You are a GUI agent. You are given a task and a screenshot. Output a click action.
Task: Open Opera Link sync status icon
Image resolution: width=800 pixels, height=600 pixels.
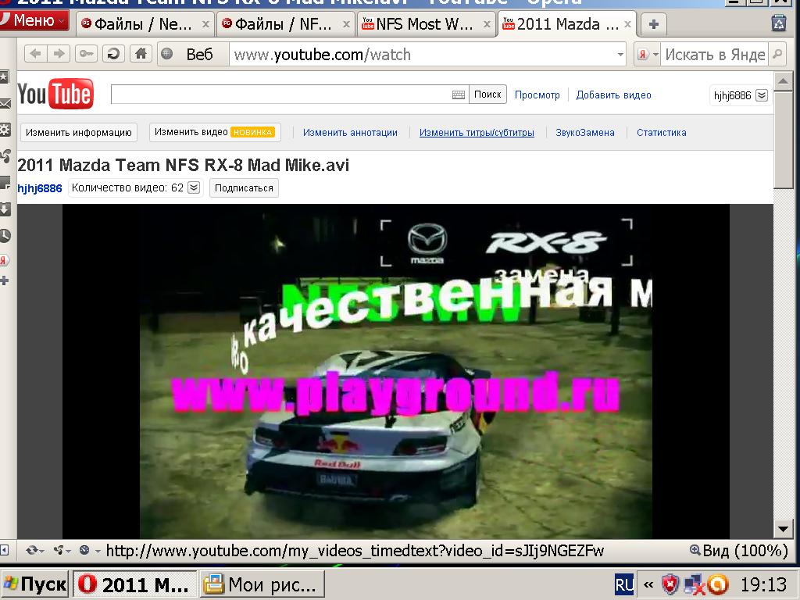[34, 551]
